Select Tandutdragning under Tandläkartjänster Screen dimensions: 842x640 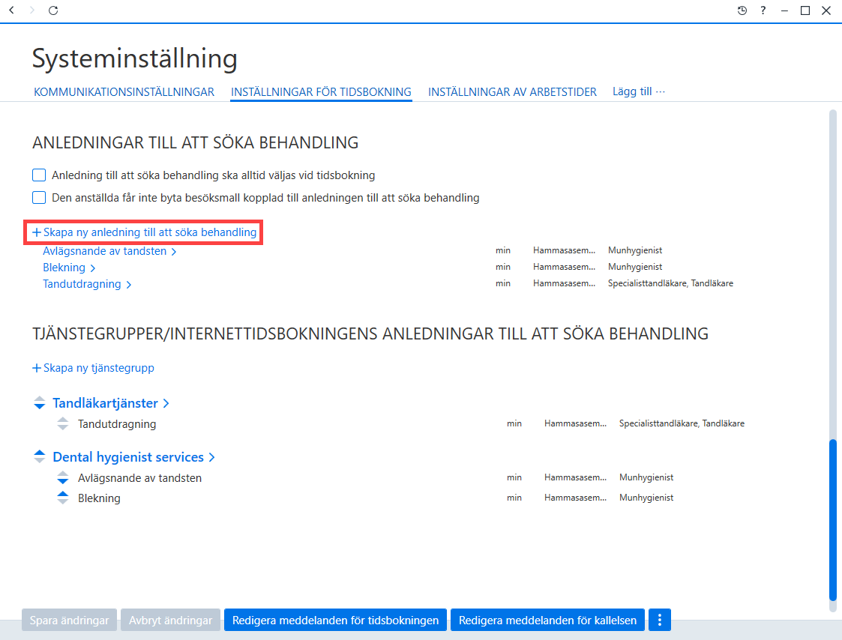click(117, 424)
